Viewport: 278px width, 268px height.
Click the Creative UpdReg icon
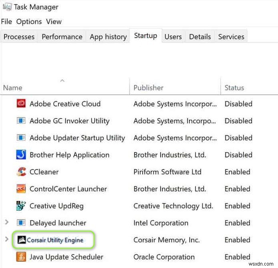click(21, 206)
